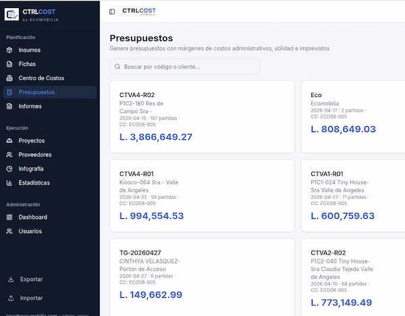Go to the Dashboard label
The image size is (405, 316).
tap(33, 217)
